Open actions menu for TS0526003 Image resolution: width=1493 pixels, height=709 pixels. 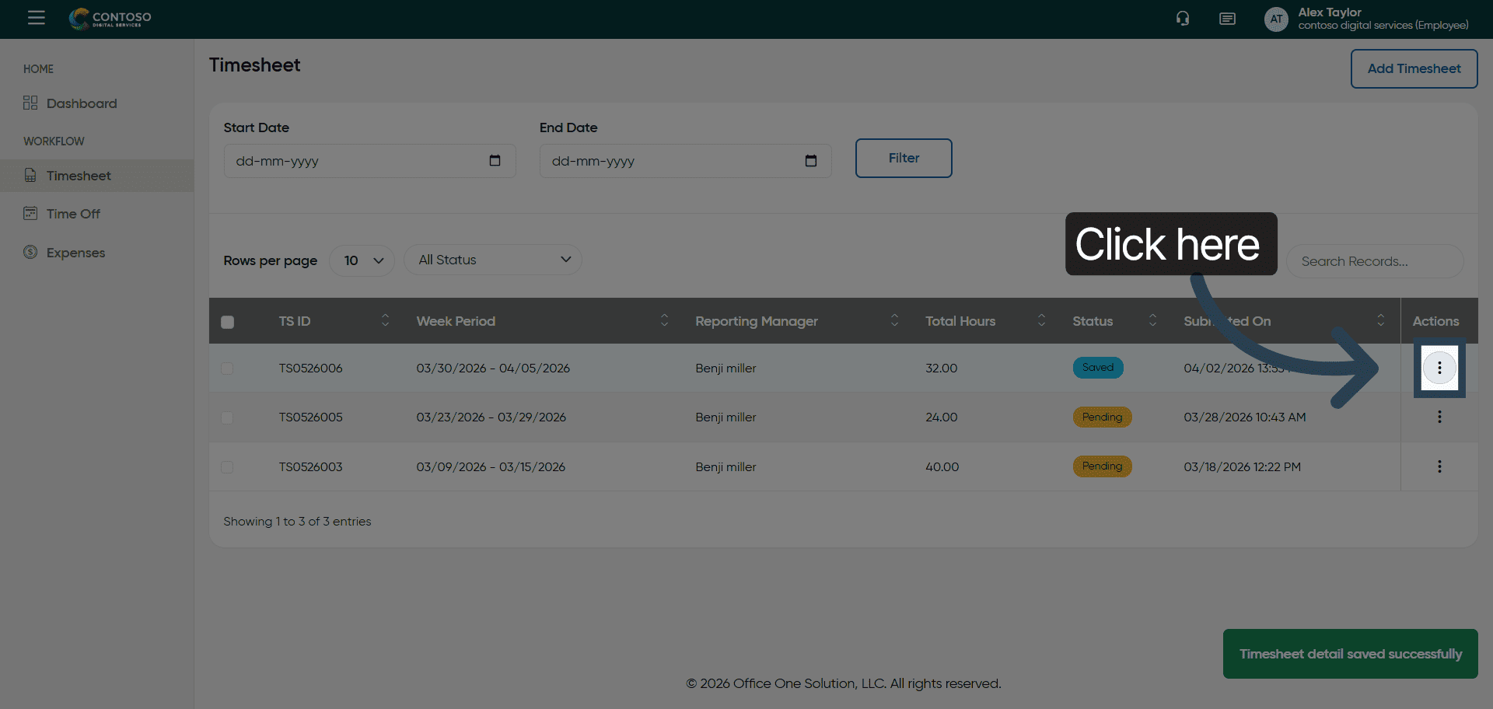click(x=1439, y=466)
